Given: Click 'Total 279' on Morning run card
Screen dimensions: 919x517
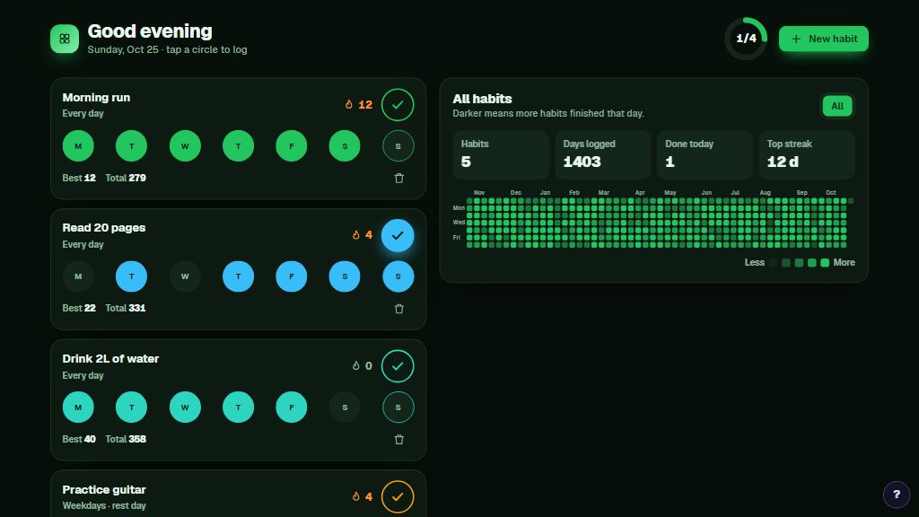Looking at the screenshot, I should point(126,178).
